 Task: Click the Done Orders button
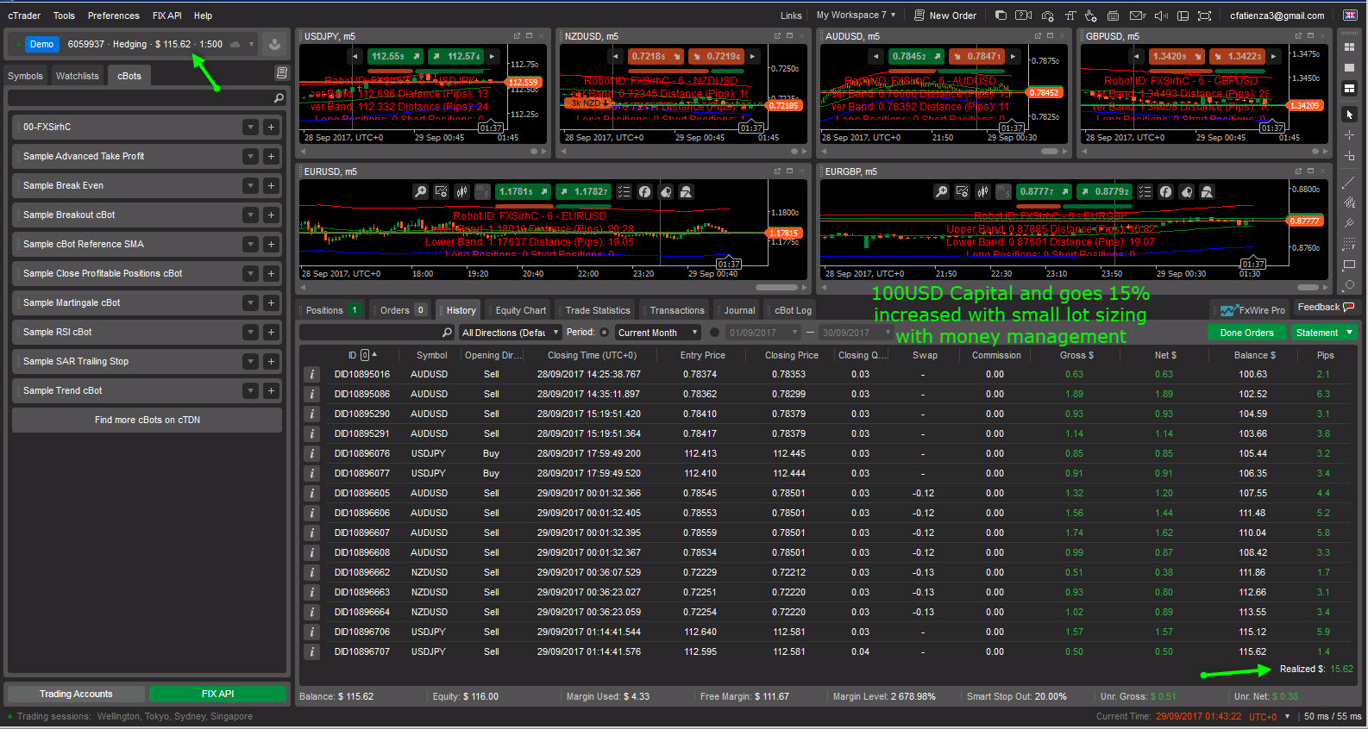click(x=1246, y=333)
